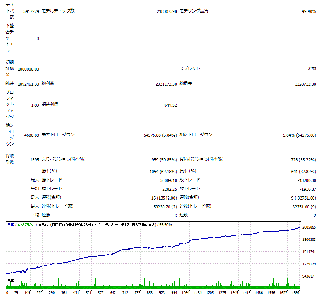Image resolution: width=322 pixels, height=297 pixels.
Task: Click y-axis value 943617
Action: (x=308, y=276)
